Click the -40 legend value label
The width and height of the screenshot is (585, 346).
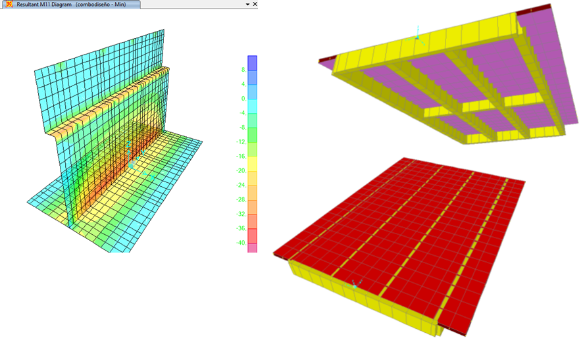(241, 243)
